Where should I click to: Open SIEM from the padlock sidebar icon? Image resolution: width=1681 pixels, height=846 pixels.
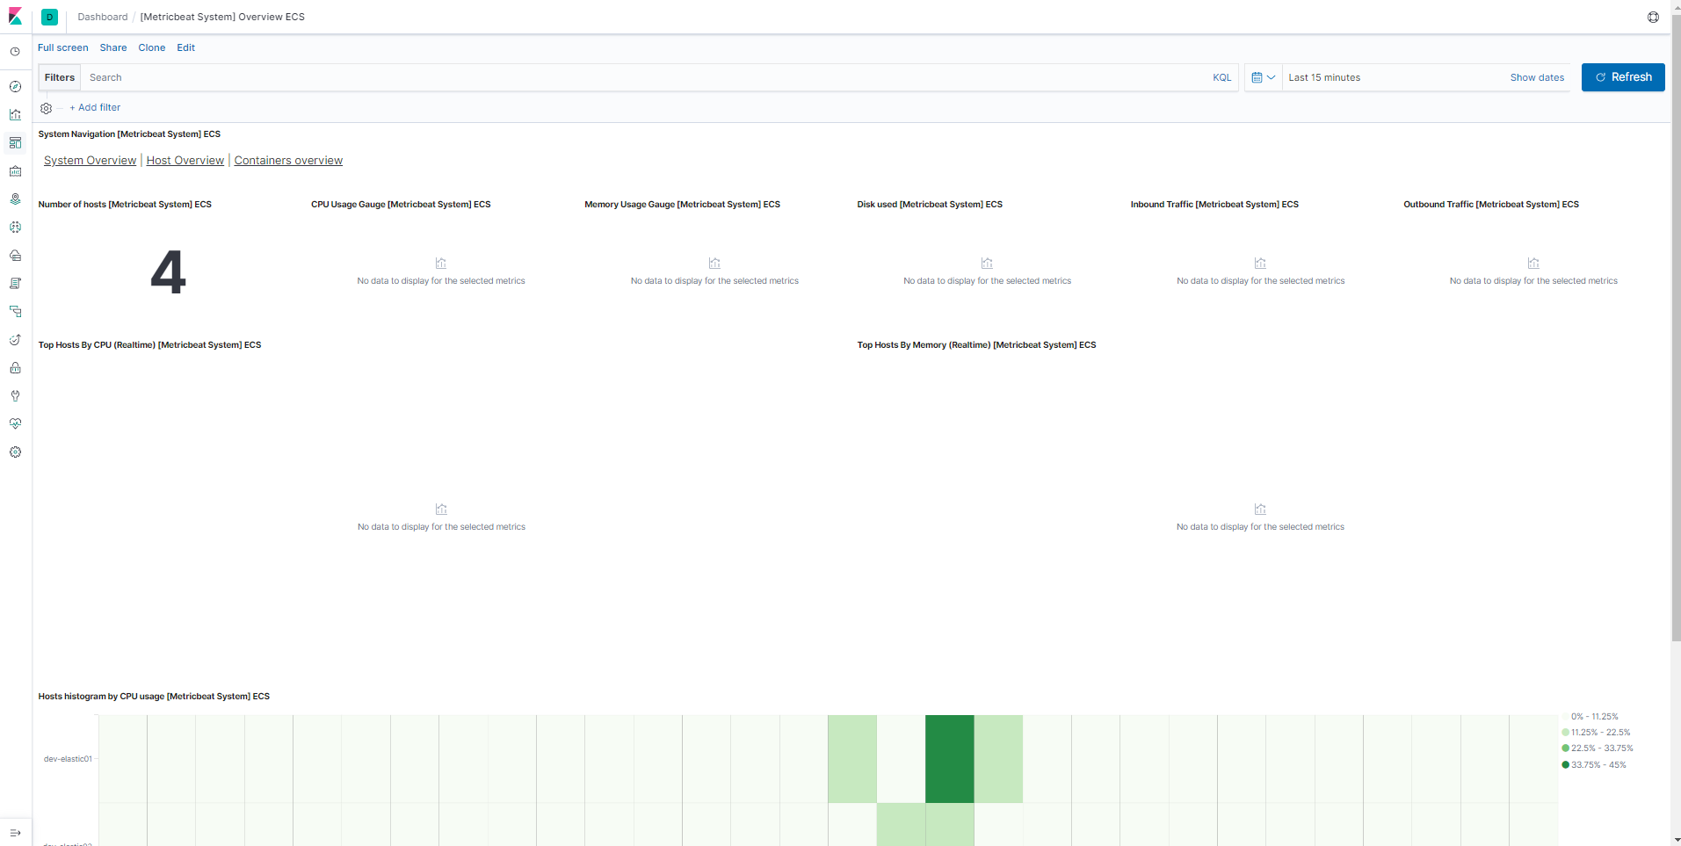pos(15,368)
